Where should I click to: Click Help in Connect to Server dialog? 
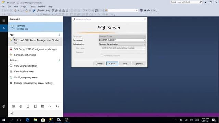pos(125,64)
